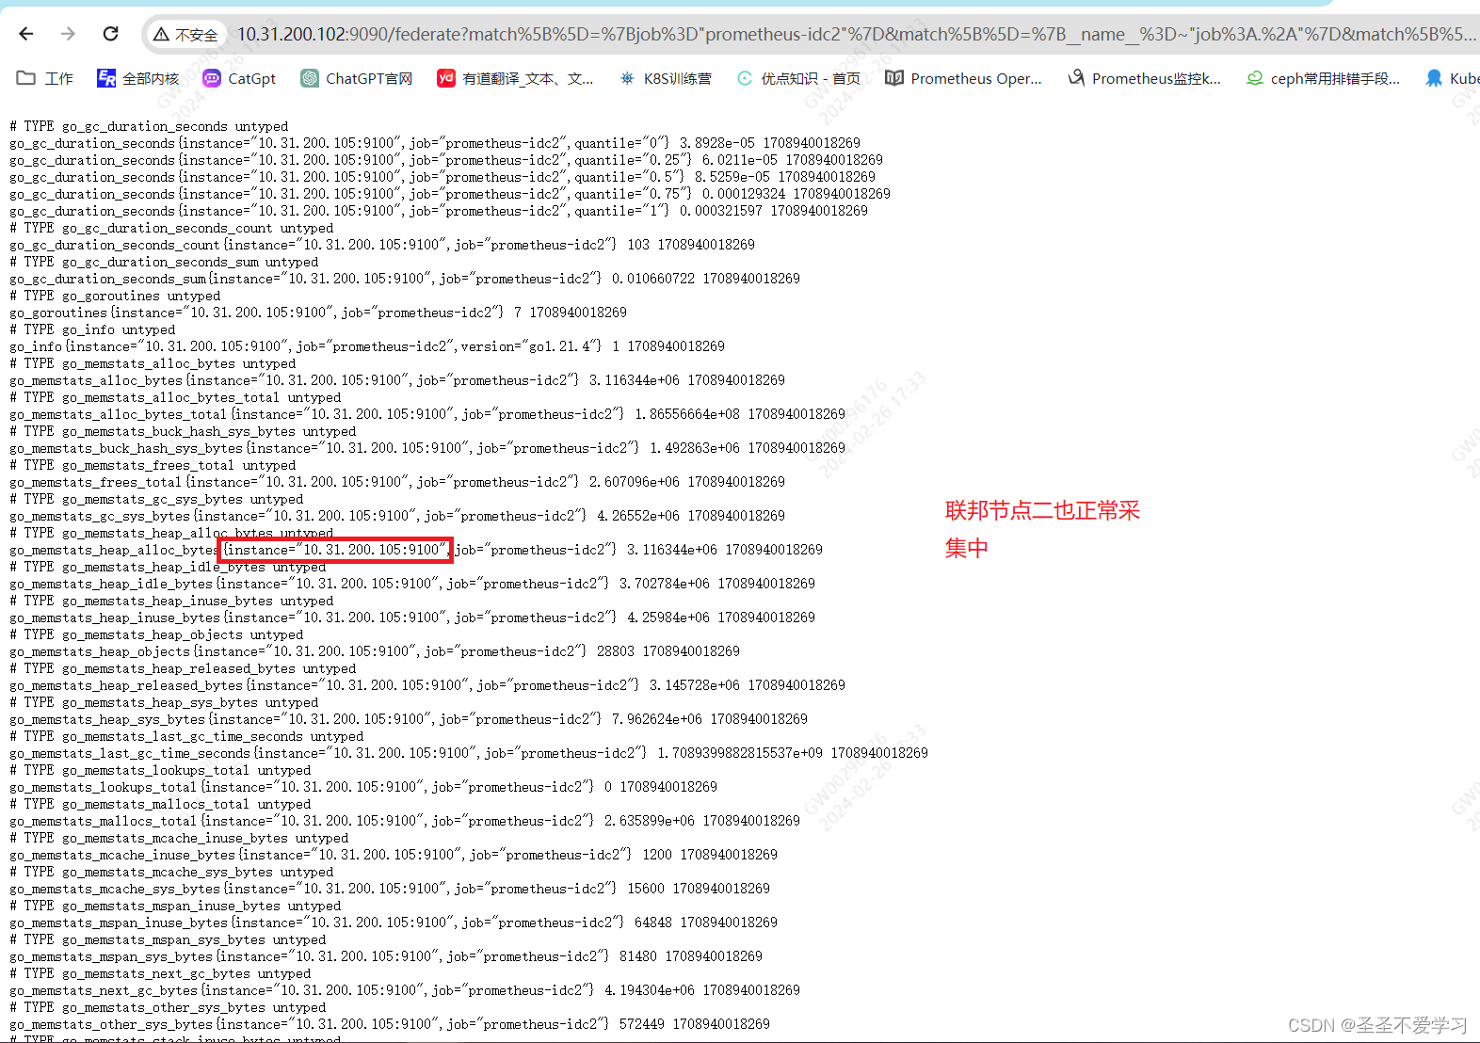Click the '# TYPE go_info untyped' line
1480x1043 pixels.
click(92, 329)
